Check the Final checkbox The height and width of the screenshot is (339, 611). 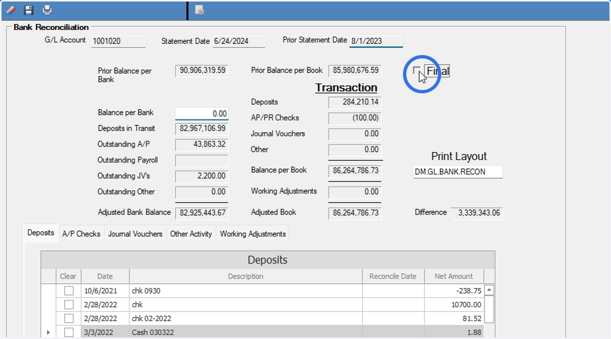click(x=417, y=70)
